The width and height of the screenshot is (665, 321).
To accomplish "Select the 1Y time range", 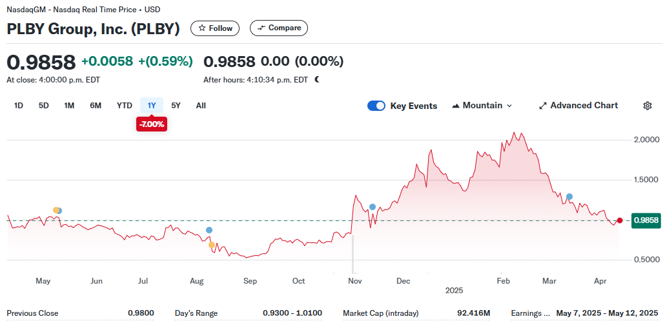I will [152, 106].
